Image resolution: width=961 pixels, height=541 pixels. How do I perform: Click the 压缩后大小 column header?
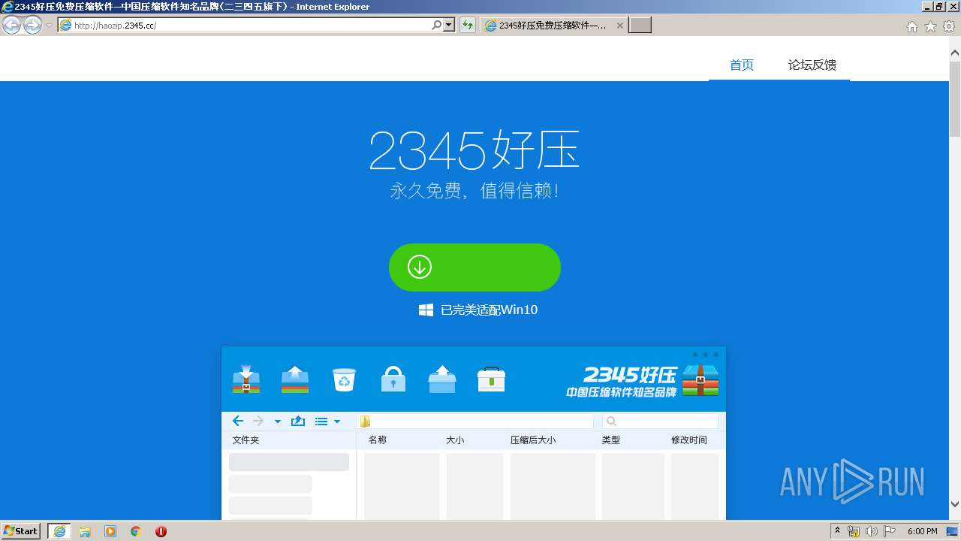[533, 440]
